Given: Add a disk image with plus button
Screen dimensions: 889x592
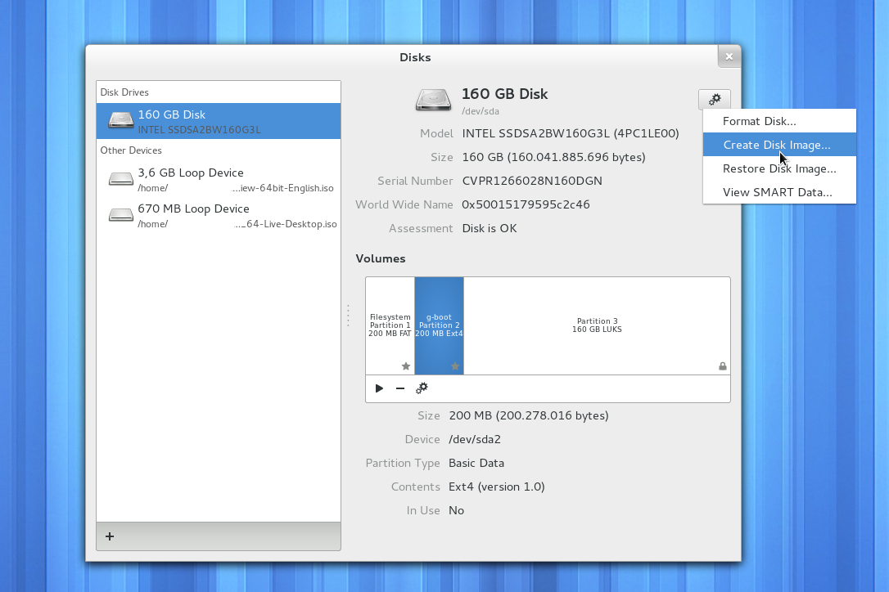Looking at the screenshot, I should pos(110,536).
